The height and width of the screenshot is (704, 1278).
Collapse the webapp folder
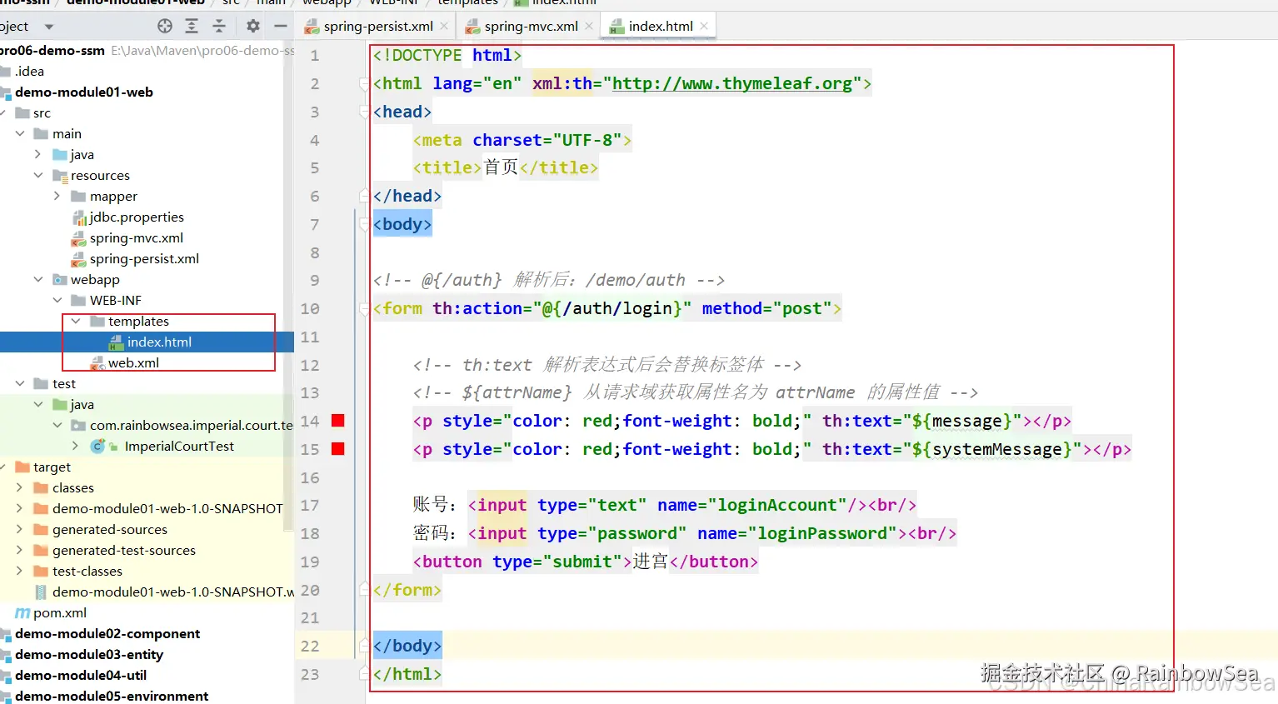[38, 279]
